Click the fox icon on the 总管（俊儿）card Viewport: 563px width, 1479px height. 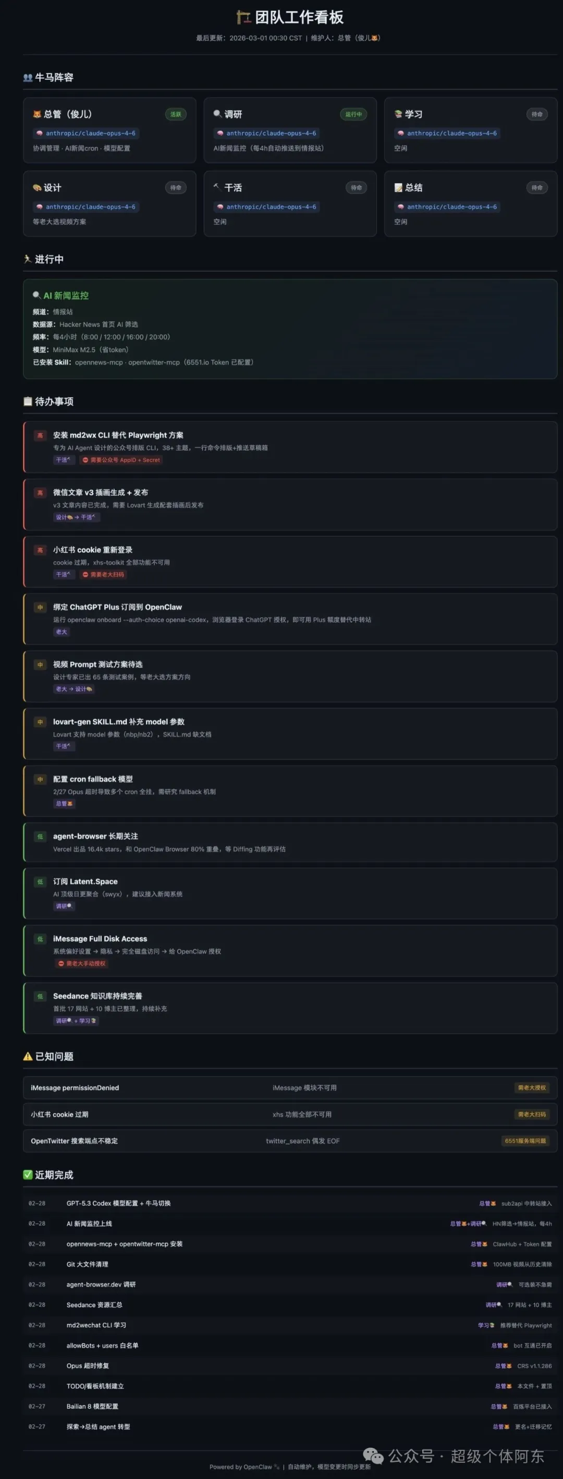[x=38, y=114]
